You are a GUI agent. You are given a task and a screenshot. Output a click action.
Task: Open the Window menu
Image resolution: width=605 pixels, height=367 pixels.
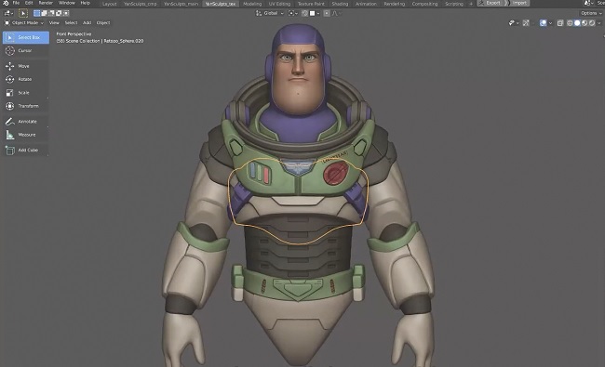(67, 3)
